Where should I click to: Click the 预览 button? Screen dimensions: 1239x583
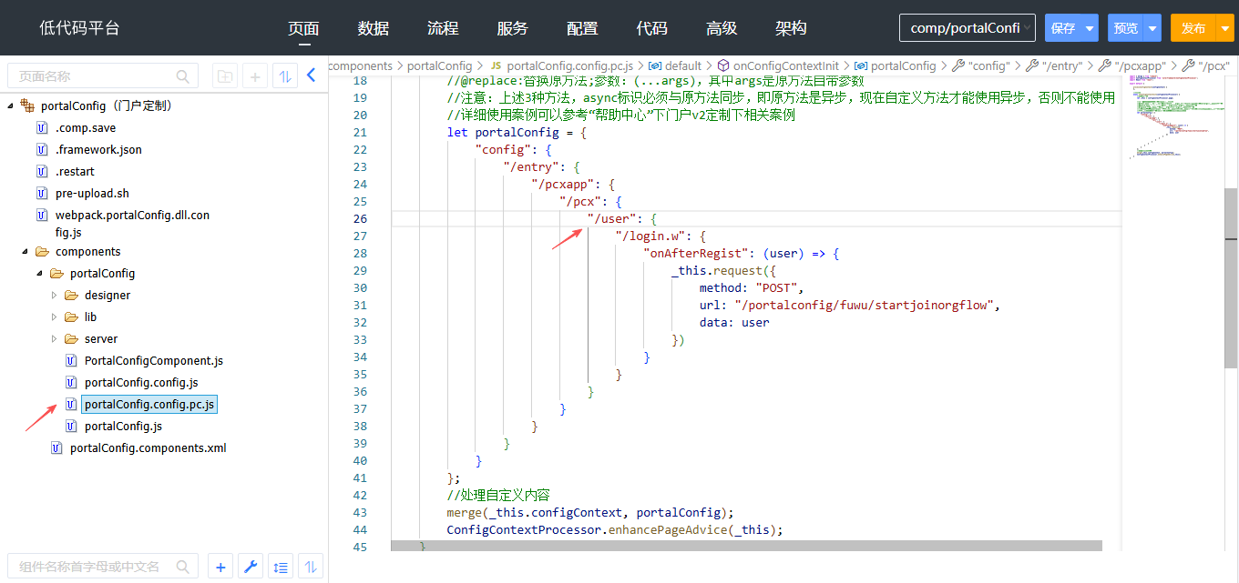(x=1126, y=28)
